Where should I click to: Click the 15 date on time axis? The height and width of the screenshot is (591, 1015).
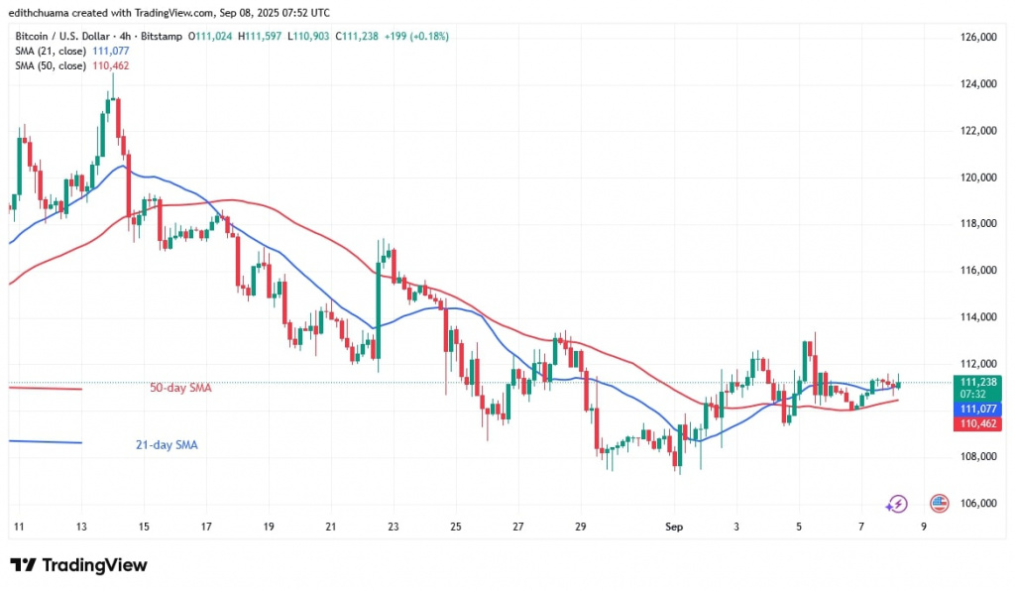coord(143,527)
